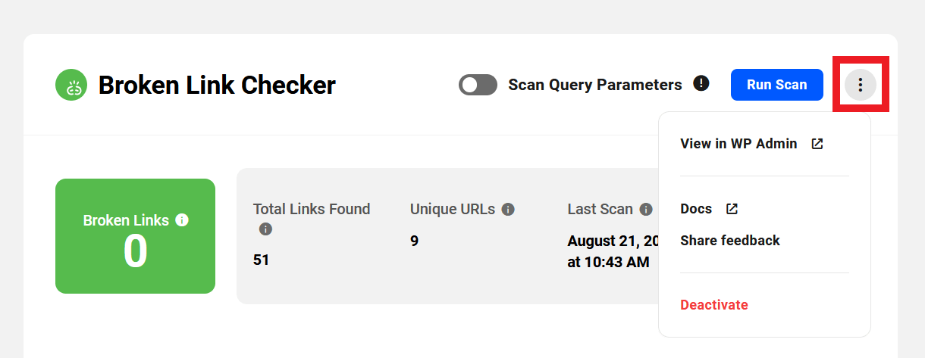Screen dimensions: 925x358
Task: Click the Broken Link Checker title
Action: point(217,85)
